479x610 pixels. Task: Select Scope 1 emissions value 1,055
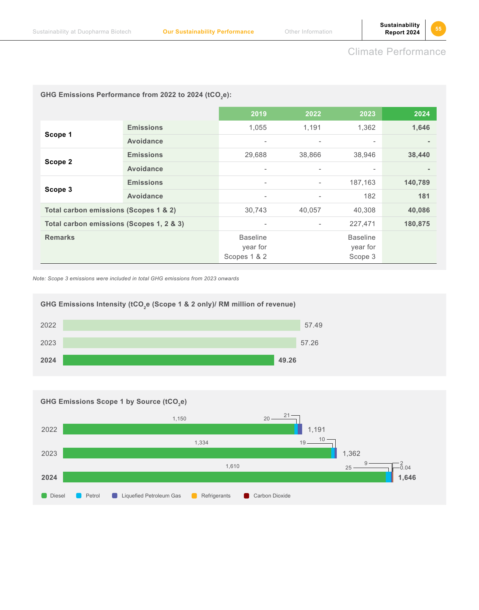(258, 128)
